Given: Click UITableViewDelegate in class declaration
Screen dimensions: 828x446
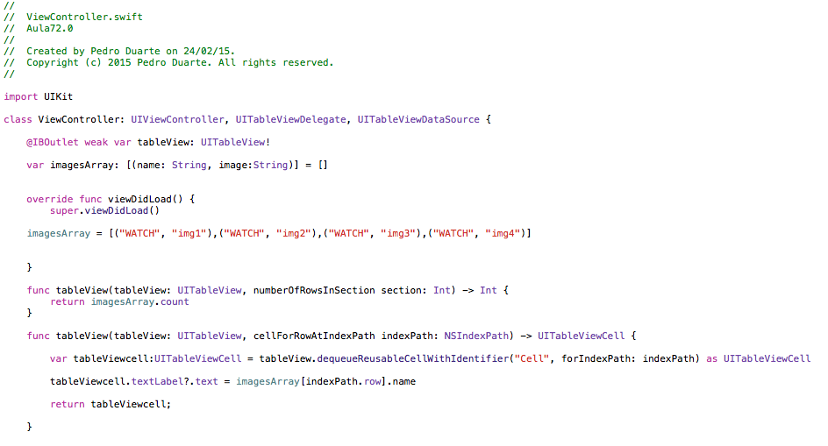Looking at the screenshot, I should tap(291, 119).
